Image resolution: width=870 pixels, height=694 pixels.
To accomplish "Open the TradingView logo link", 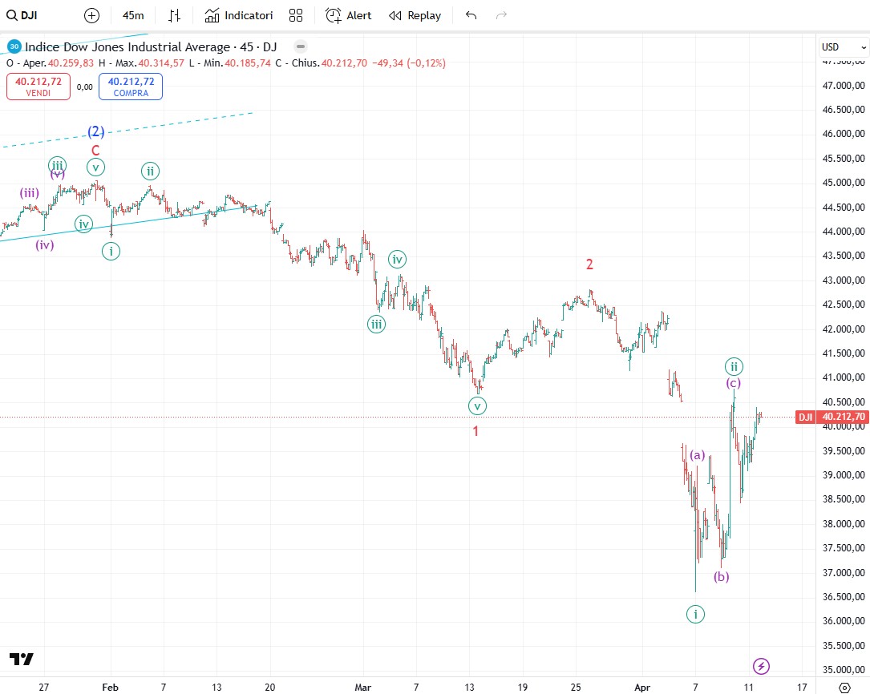I will pyautogui.click(x=22, y=659).
